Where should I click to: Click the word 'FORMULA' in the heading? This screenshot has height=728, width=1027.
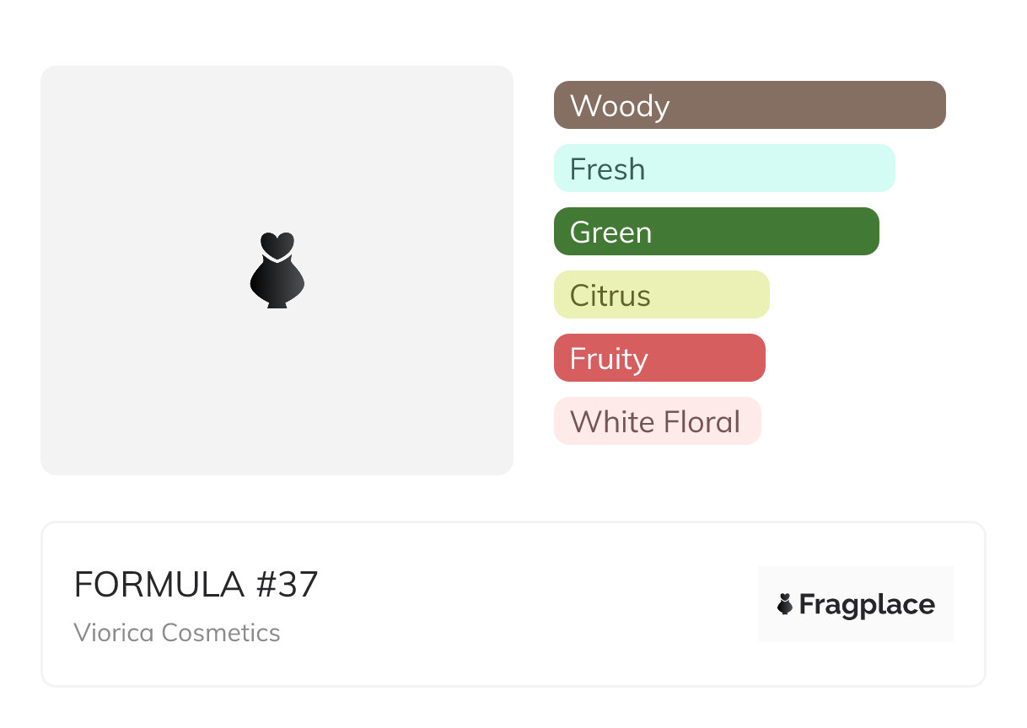[x=159, y=585]
